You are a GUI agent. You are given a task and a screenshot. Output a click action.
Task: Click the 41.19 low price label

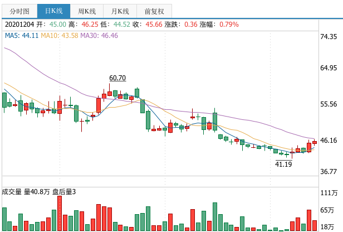click(283, 164)
